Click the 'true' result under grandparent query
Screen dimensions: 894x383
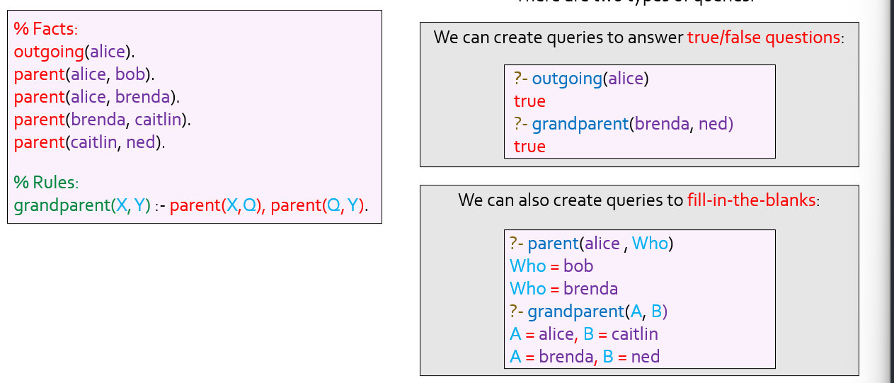click(x=529, y=147)
